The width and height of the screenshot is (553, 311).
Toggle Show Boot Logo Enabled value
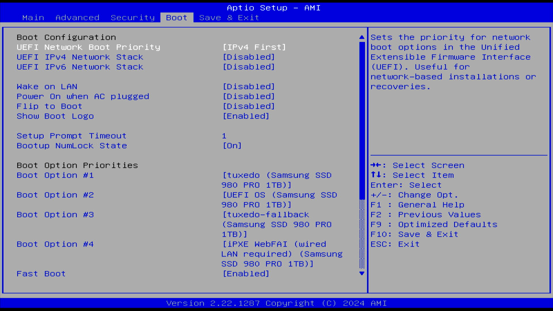pyautogui.click(x=246, y=116)
